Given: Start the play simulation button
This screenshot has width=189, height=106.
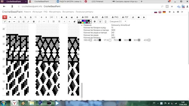Looking at the screenshot, I should pos(144,17).
